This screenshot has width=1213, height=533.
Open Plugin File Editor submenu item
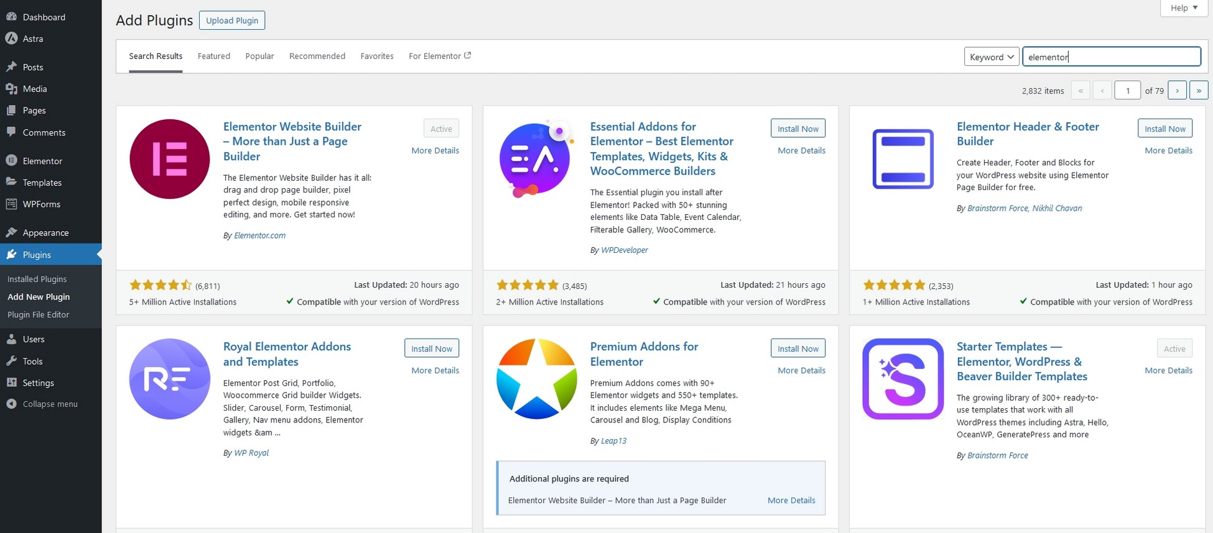coord(39,314)
